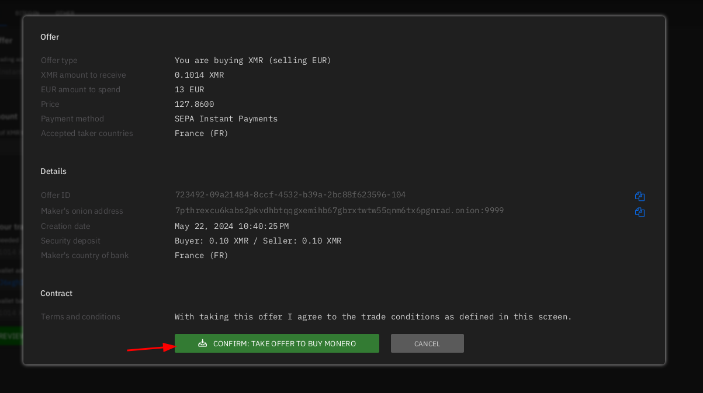Click the 13 EUR amount value

click(189, 90)
